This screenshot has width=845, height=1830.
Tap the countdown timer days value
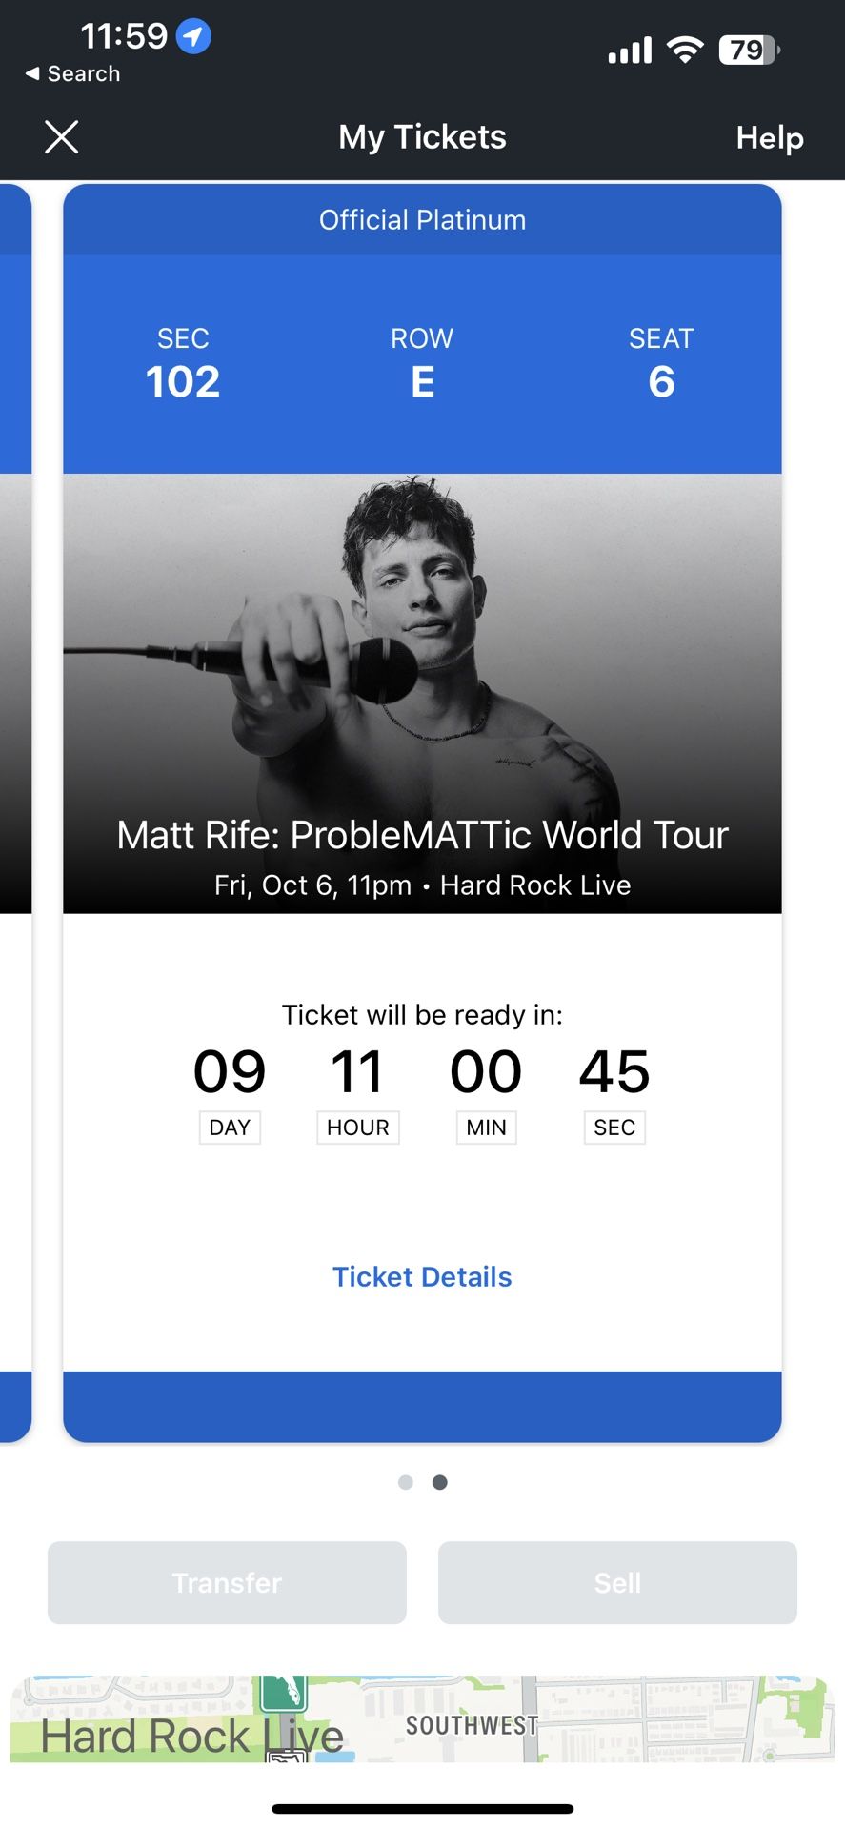[230, 1071]
